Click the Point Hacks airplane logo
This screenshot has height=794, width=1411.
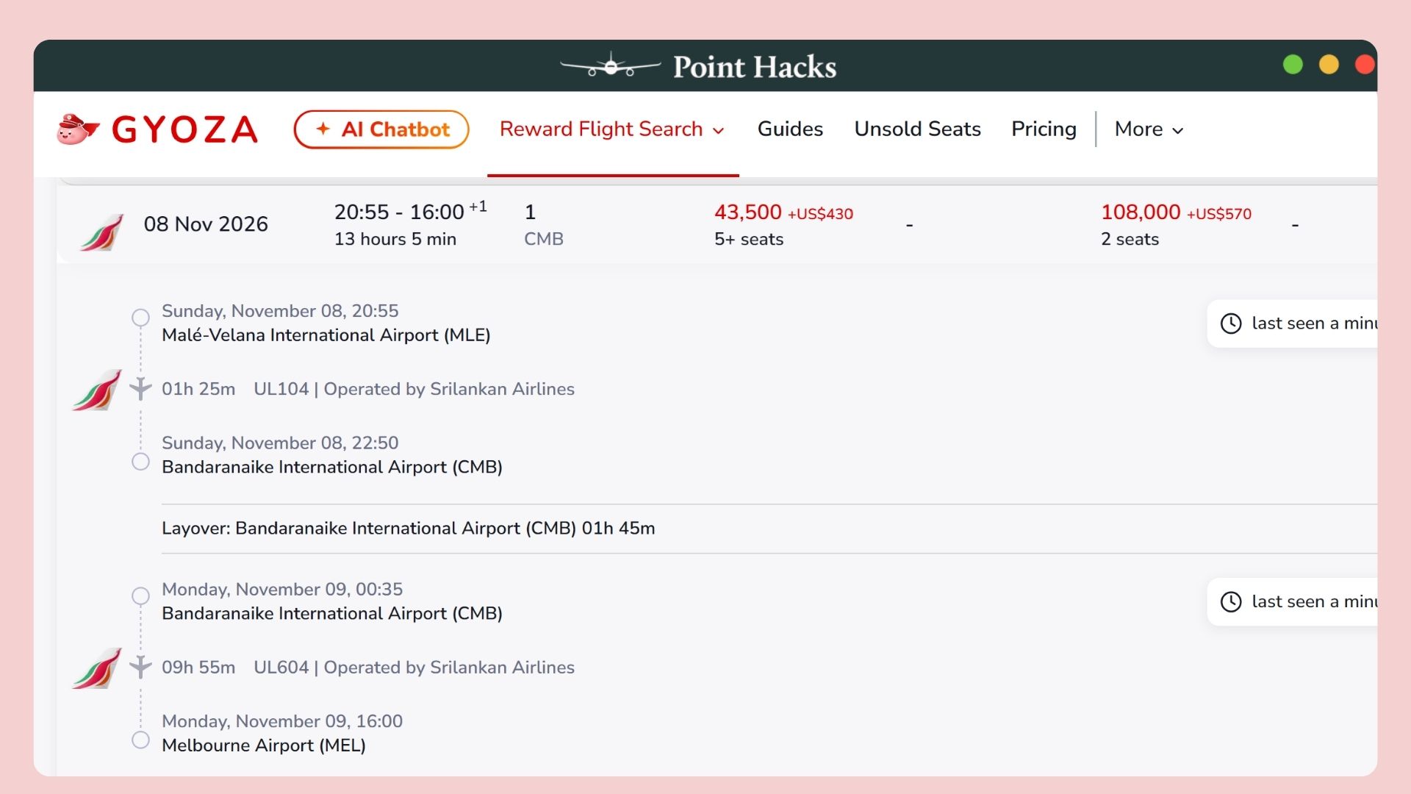[610, 65]
